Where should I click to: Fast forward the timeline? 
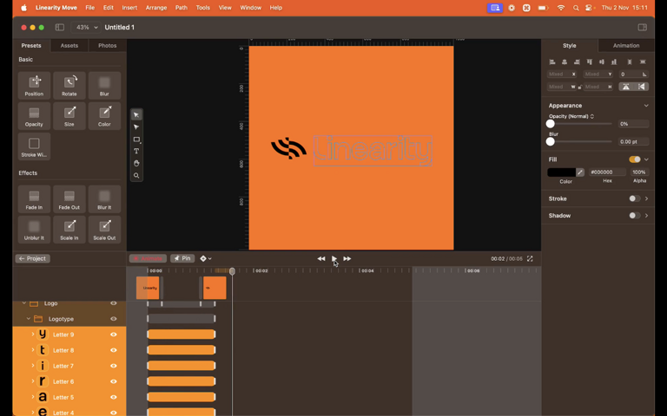[347, 258]
